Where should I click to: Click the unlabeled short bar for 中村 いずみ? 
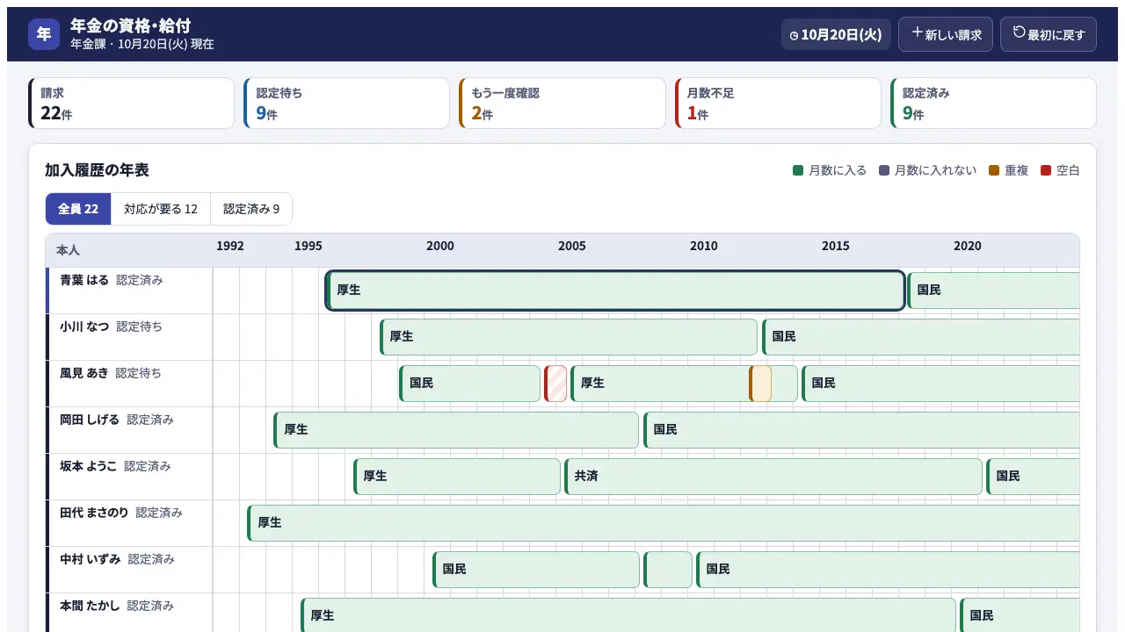point(668,570)
